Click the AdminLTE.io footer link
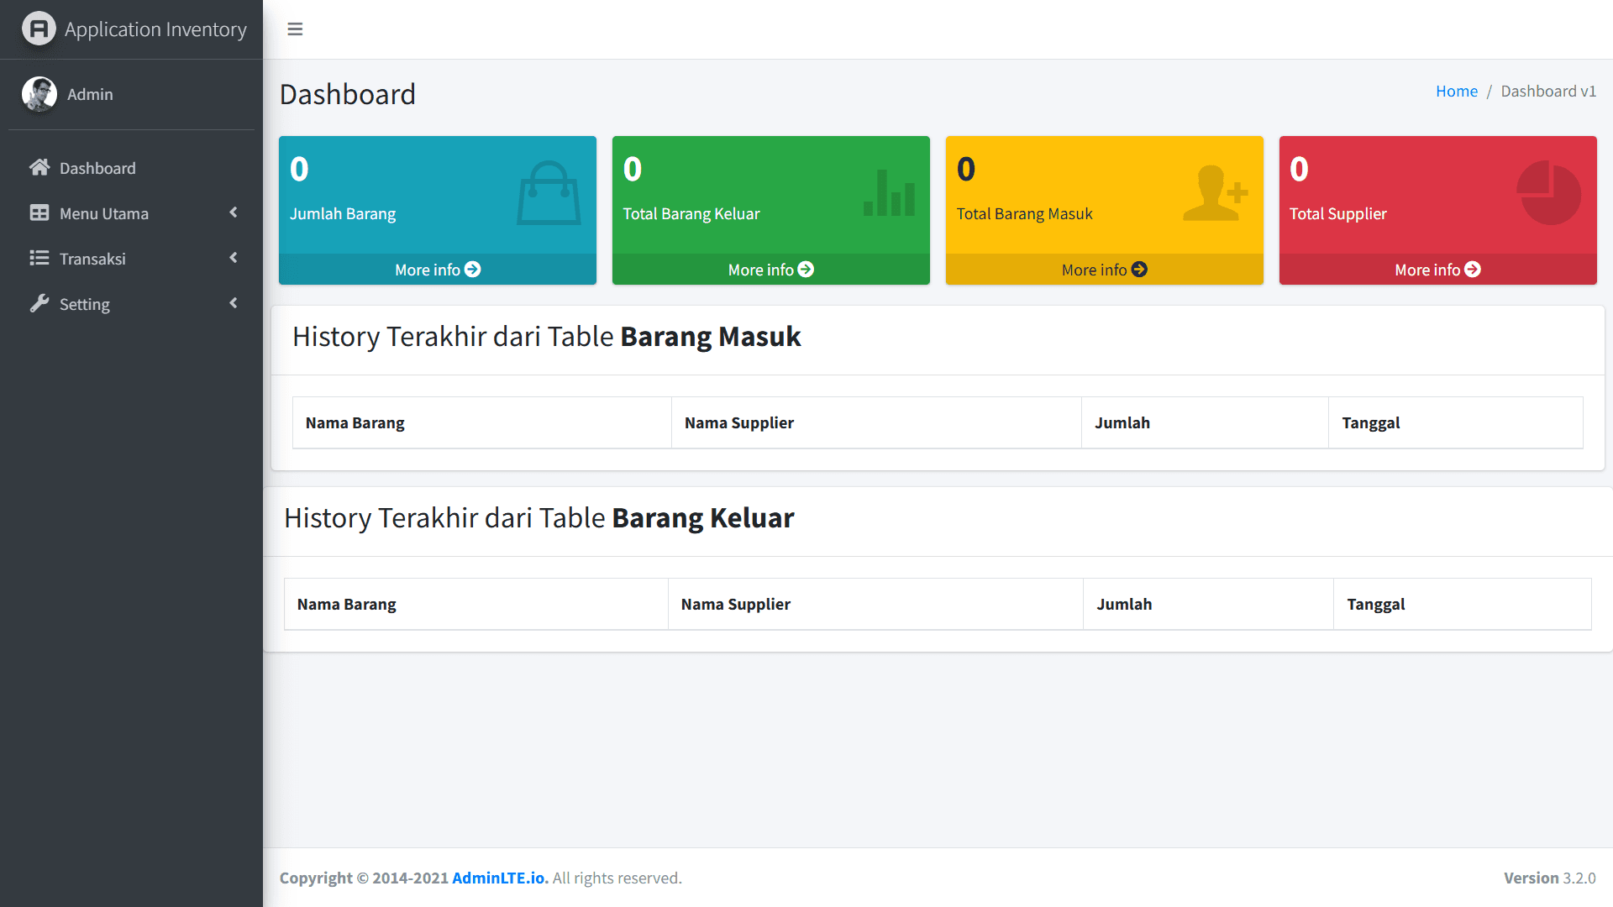The height and width of the screenshot is (907, 1613). point(497,878)
